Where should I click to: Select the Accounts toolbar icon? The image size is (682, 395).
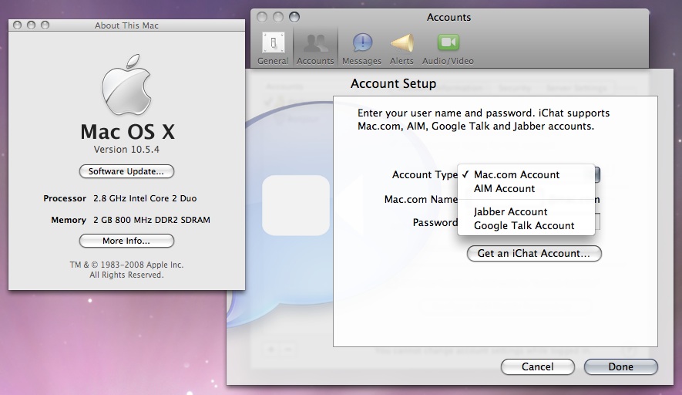tap(315, 49)
